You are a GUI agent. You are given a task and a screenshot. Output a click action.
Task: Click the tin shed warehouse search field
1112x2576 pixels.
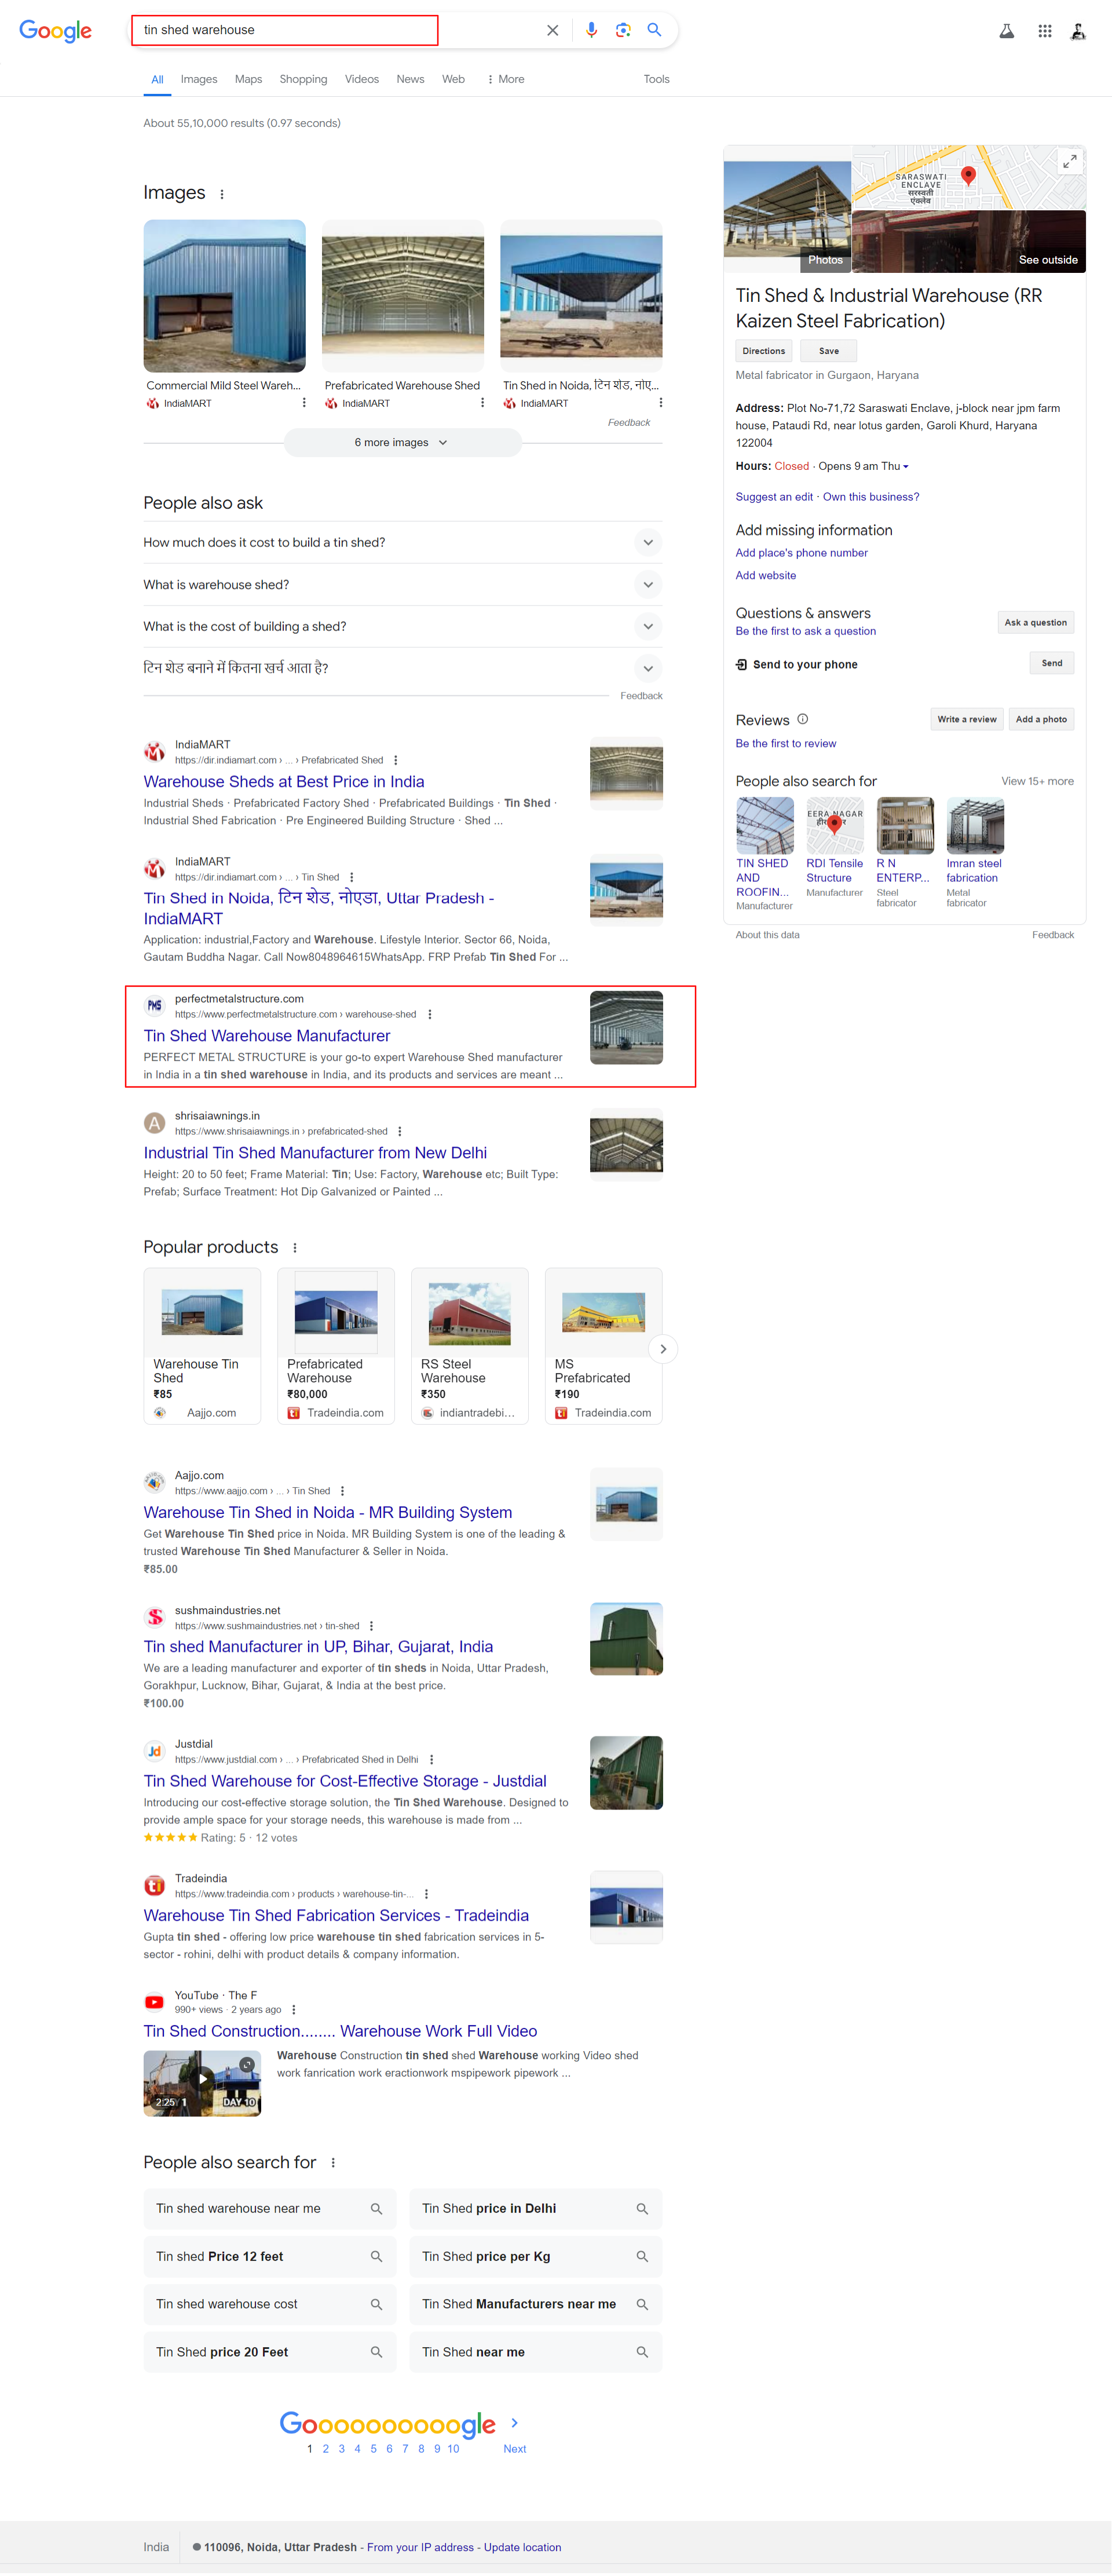point(284,30)
